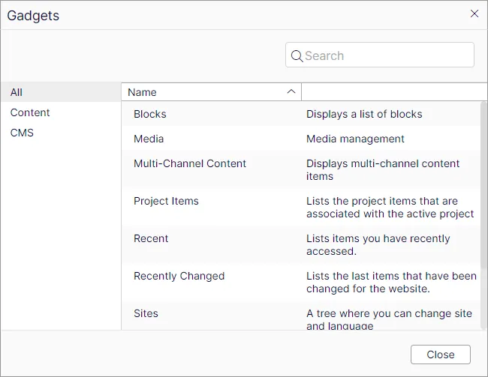Viewport: 488px width, 377px height.
Task: Click into the Search gadgets field
Action: tap(380, 55)
